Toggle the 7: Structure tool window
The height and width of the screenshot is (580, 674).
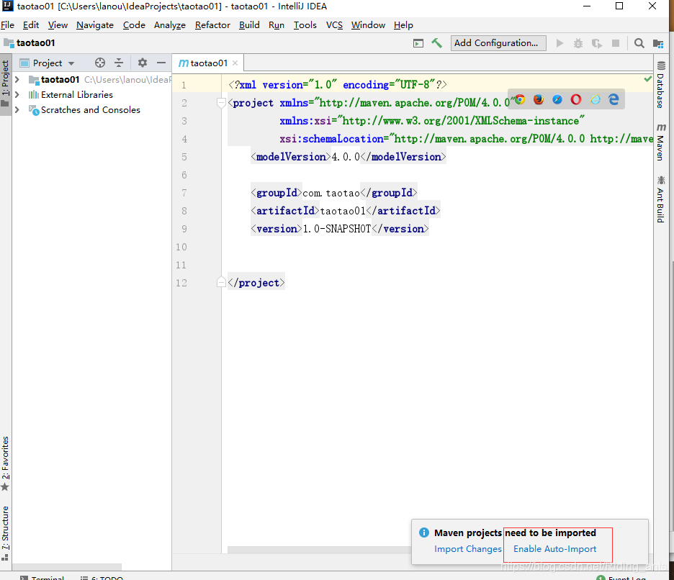(x=5, y=533)
